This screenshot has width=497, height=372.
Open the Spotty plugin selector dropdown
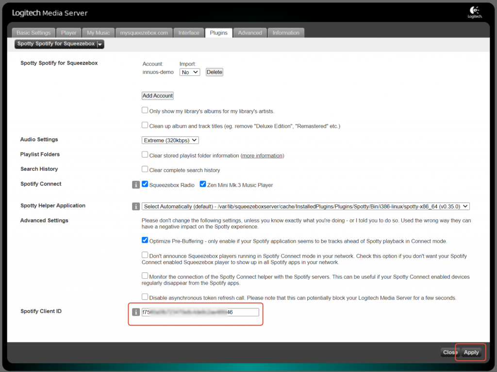tap(59, 44)
